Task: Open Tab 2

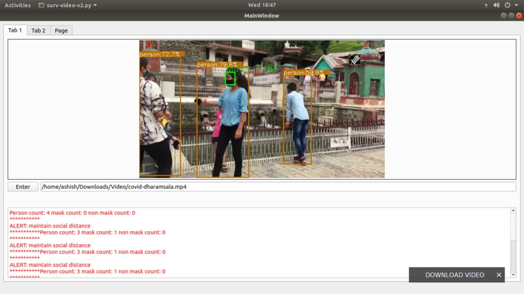Action: (x=38, y=31)
